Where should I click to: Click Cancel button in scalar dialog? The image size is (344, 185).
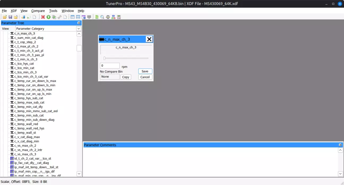(145, 77)
